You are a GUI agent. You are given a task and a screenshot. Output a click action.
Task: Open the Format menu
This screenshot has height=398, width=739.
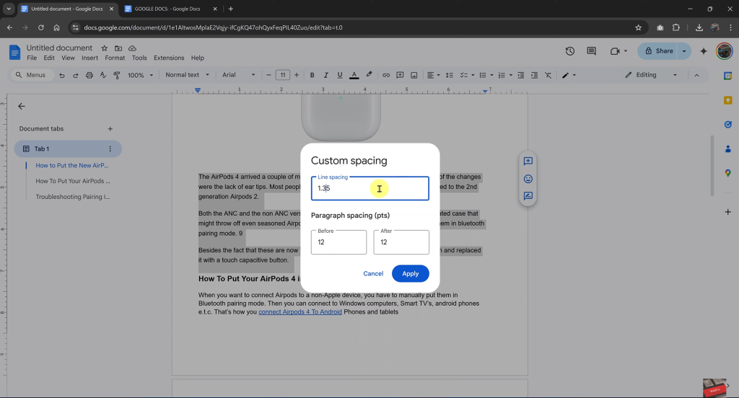115,58
